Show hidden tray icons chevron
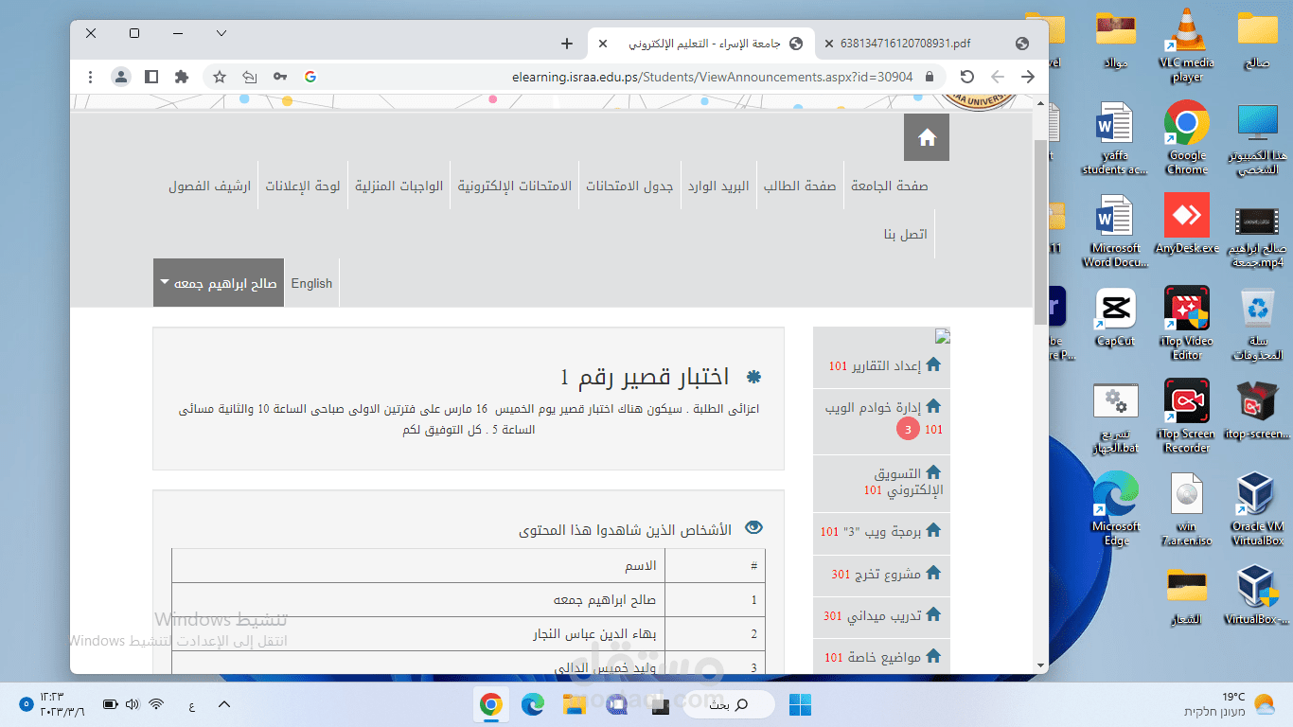The width and height of the screenshot is (1293, 727). 224,704
